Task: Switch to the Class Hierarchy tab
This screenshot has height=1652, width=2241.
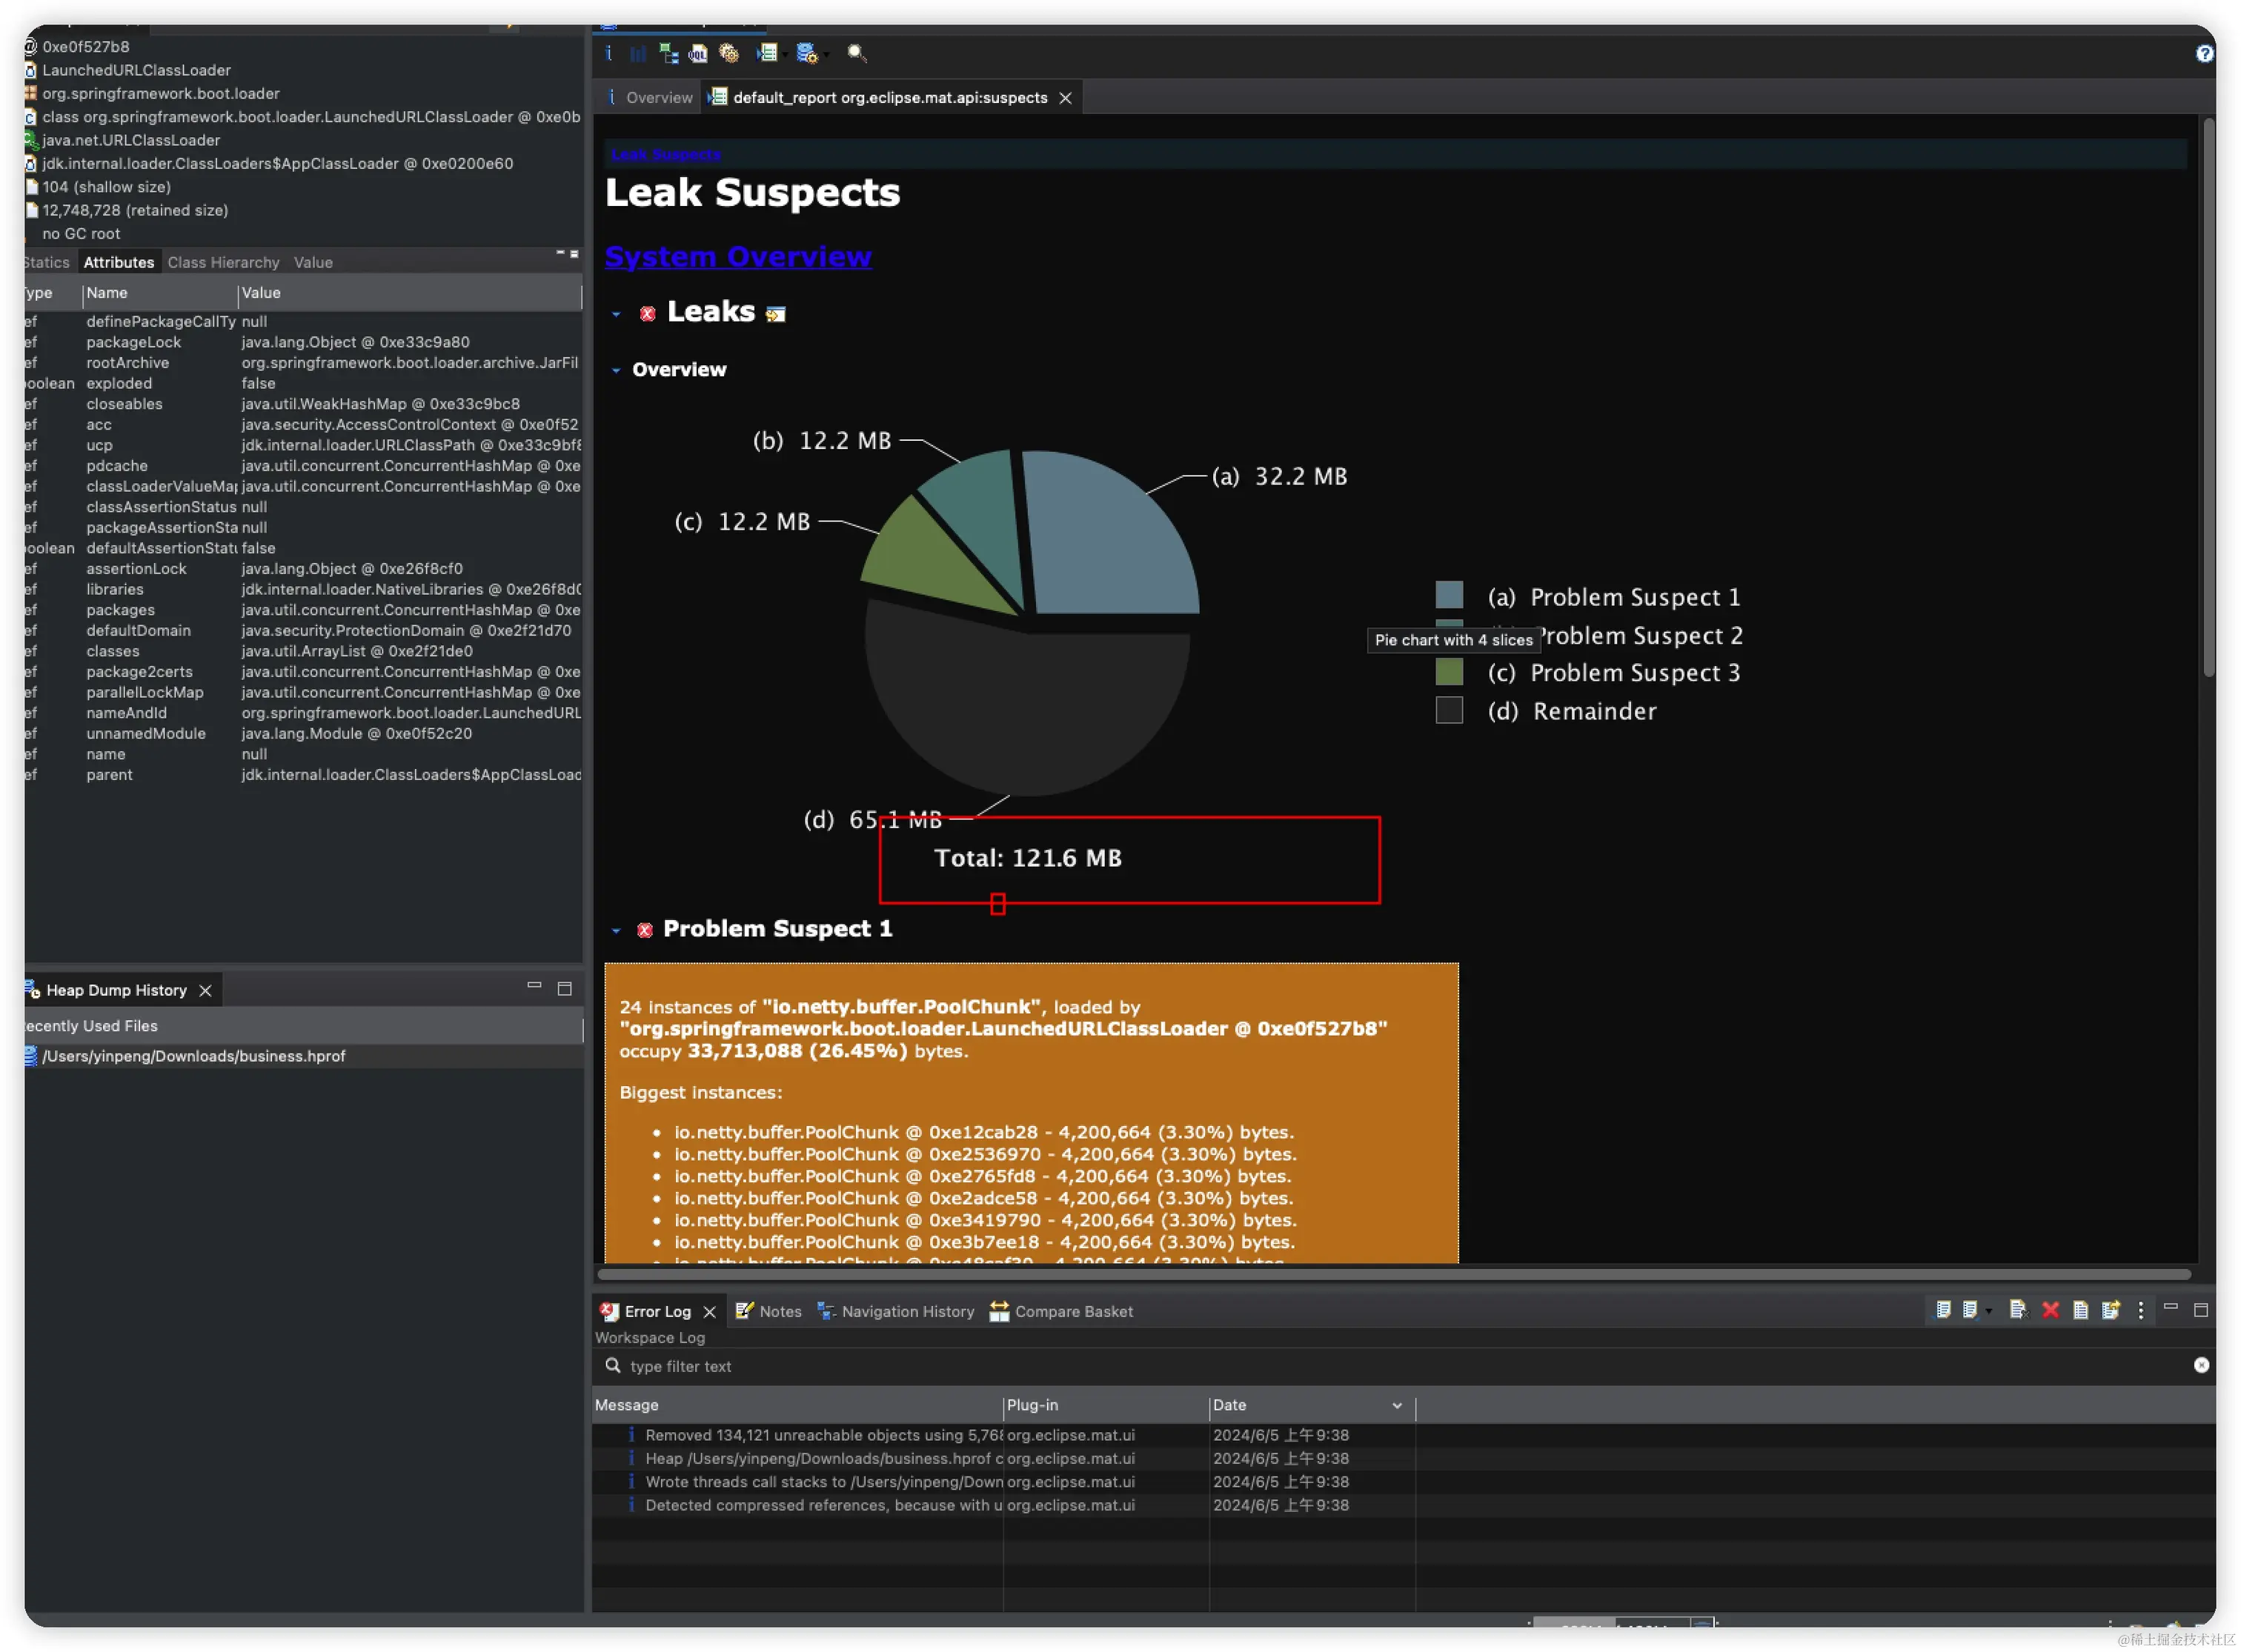Action: point(223,262)
